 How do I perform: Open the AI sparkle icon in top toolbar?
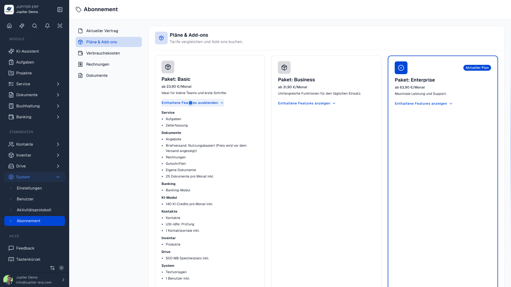pos(22,26)
